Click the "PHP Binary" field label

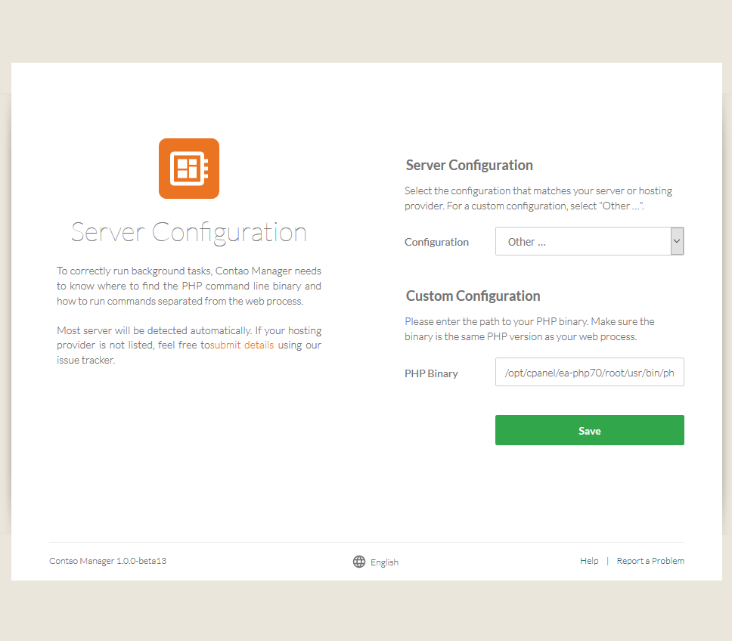point(431,373)
